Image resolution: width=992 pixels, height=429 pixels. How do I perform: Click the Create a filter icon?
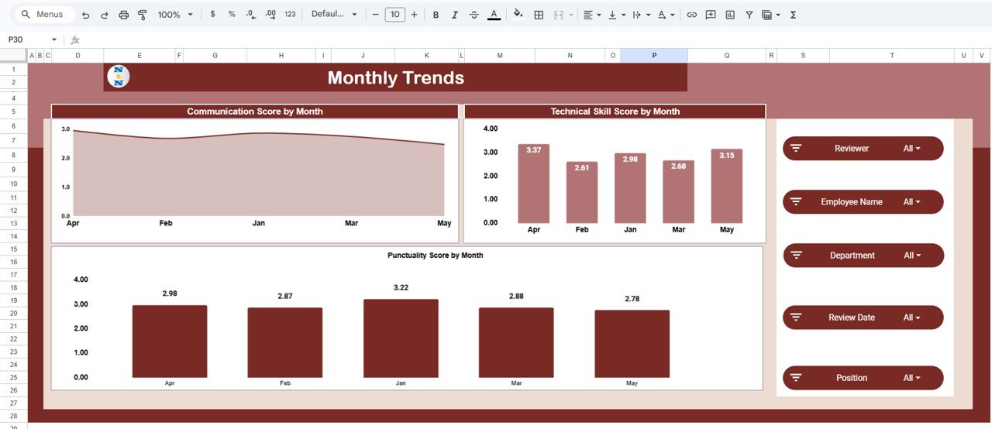(749, 15)
